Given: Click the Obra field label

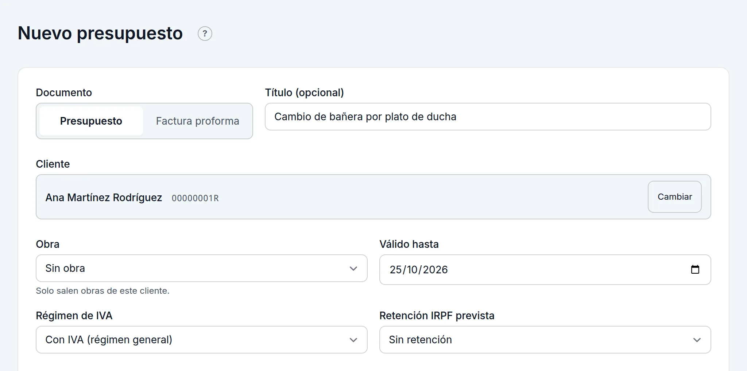Looking at the screenshot, I should [48, 244].
